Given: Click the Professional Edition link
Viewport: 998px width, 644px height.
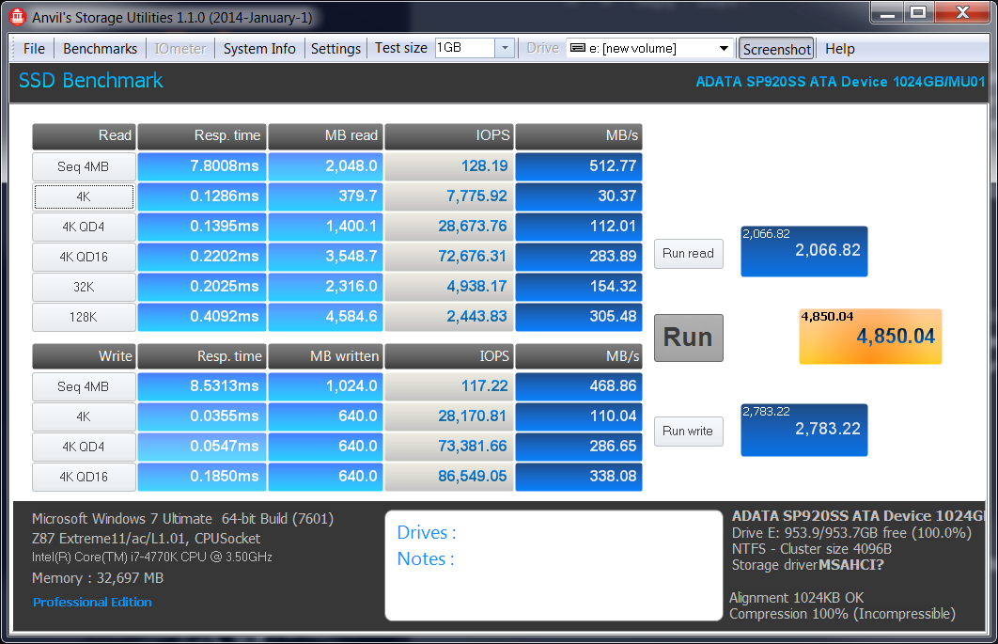Looking at the screenshot, I should point(92,603).
